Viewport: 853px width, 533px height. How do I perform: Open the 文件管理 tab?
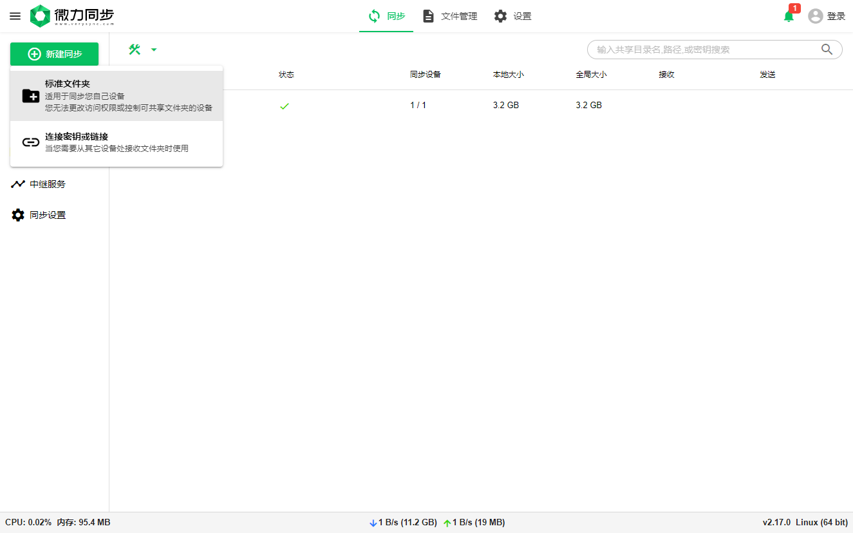pos(450,16)
